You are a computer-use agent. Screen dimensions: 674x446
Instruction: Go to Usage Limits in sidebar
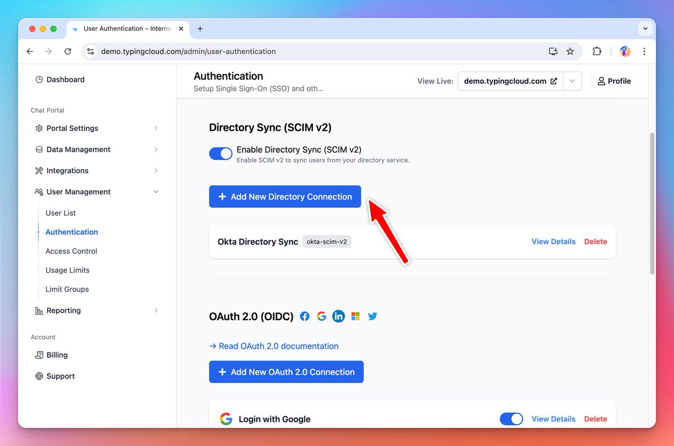(67, 270)
